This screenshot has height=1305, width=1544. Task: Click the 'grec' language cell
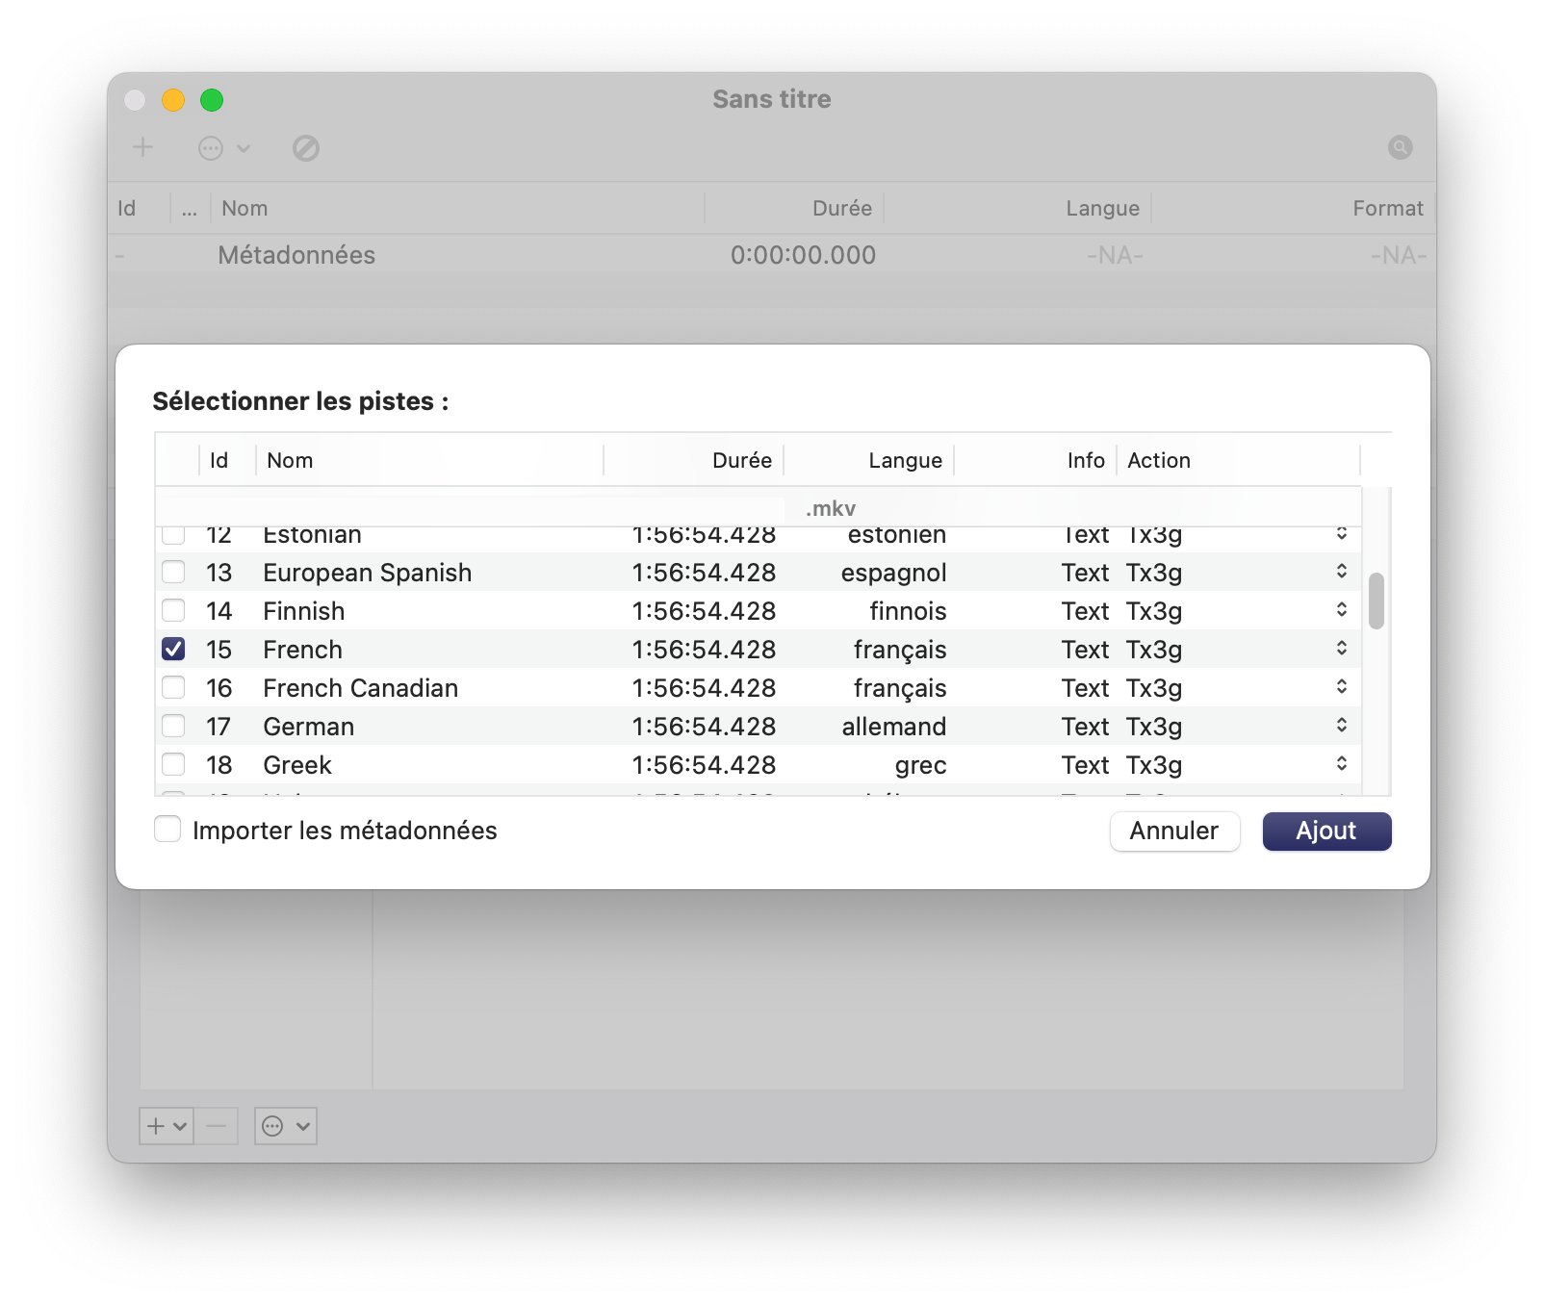click(x=920, y=765)
